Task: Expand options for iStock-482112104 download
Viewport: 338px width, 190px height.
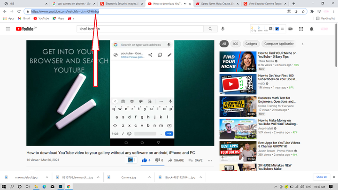Action: coord(201,177)
